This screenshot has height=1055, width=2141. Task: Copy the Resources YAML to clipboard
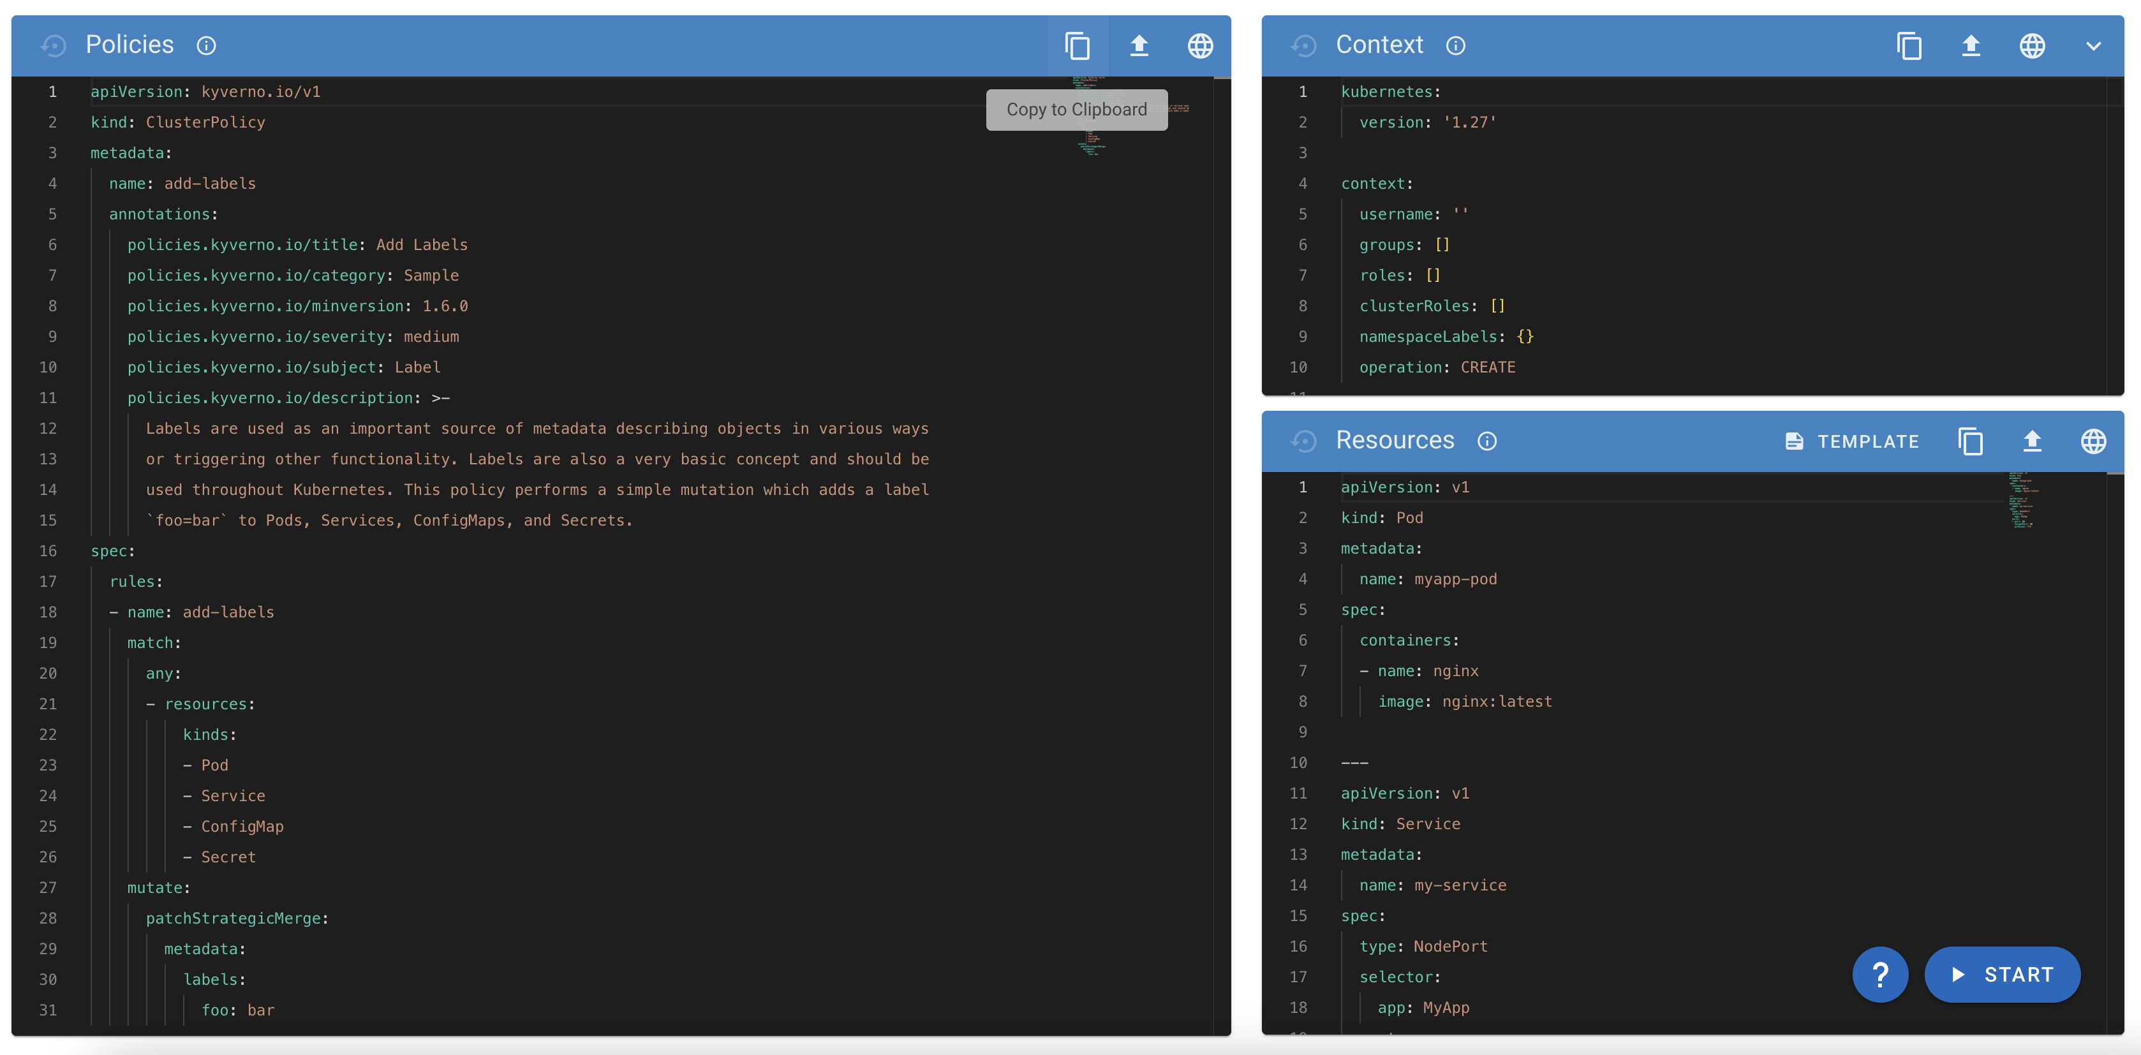[1971, 441]
